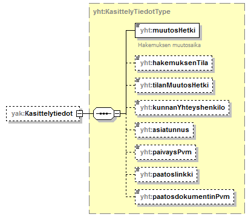
Task: Select the yht:paatoslinkki element
Action: [166, 174]
